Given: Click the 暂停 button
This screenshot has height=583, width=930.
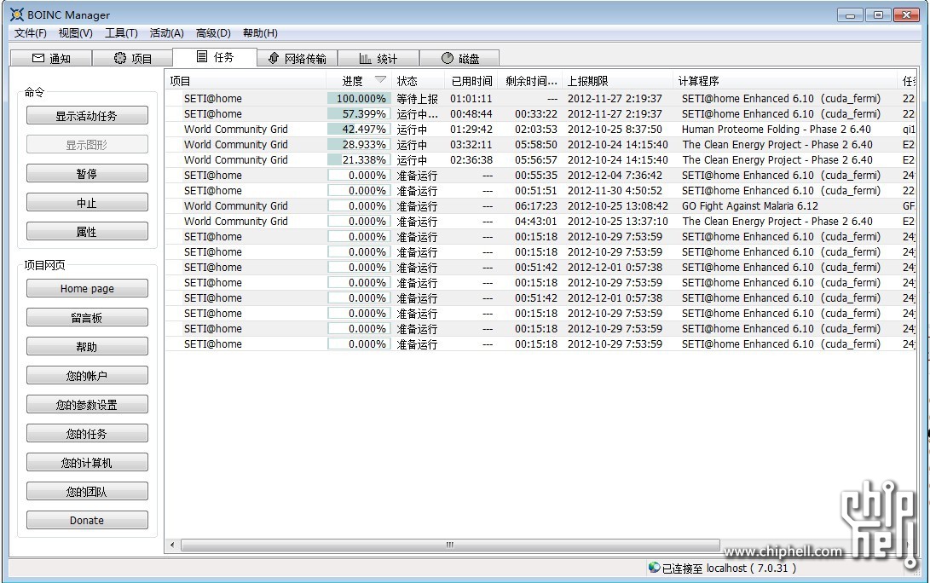Looking at the screenshot, I should [x=87, y=174].
